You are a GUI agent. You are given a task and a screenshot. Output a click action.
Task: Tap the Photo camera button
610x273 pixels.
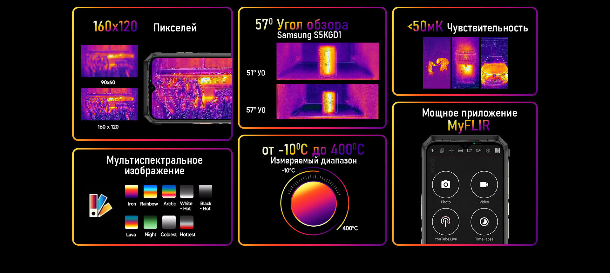[x=445, y=184]
